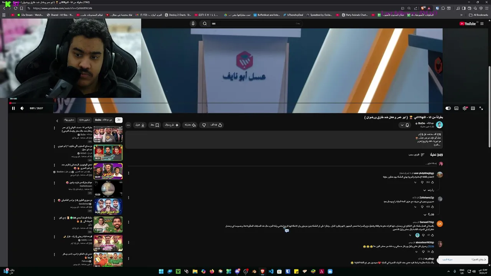Open the BoDe channel name link

pos(426,123)
